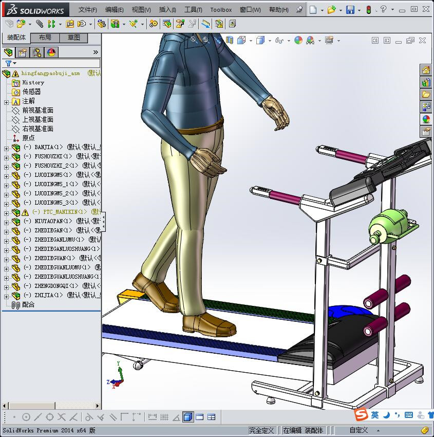The image size is (434, 437).
Task: Click the grid snap icon in bottom toolbar
Action: [x=164, y=417]
